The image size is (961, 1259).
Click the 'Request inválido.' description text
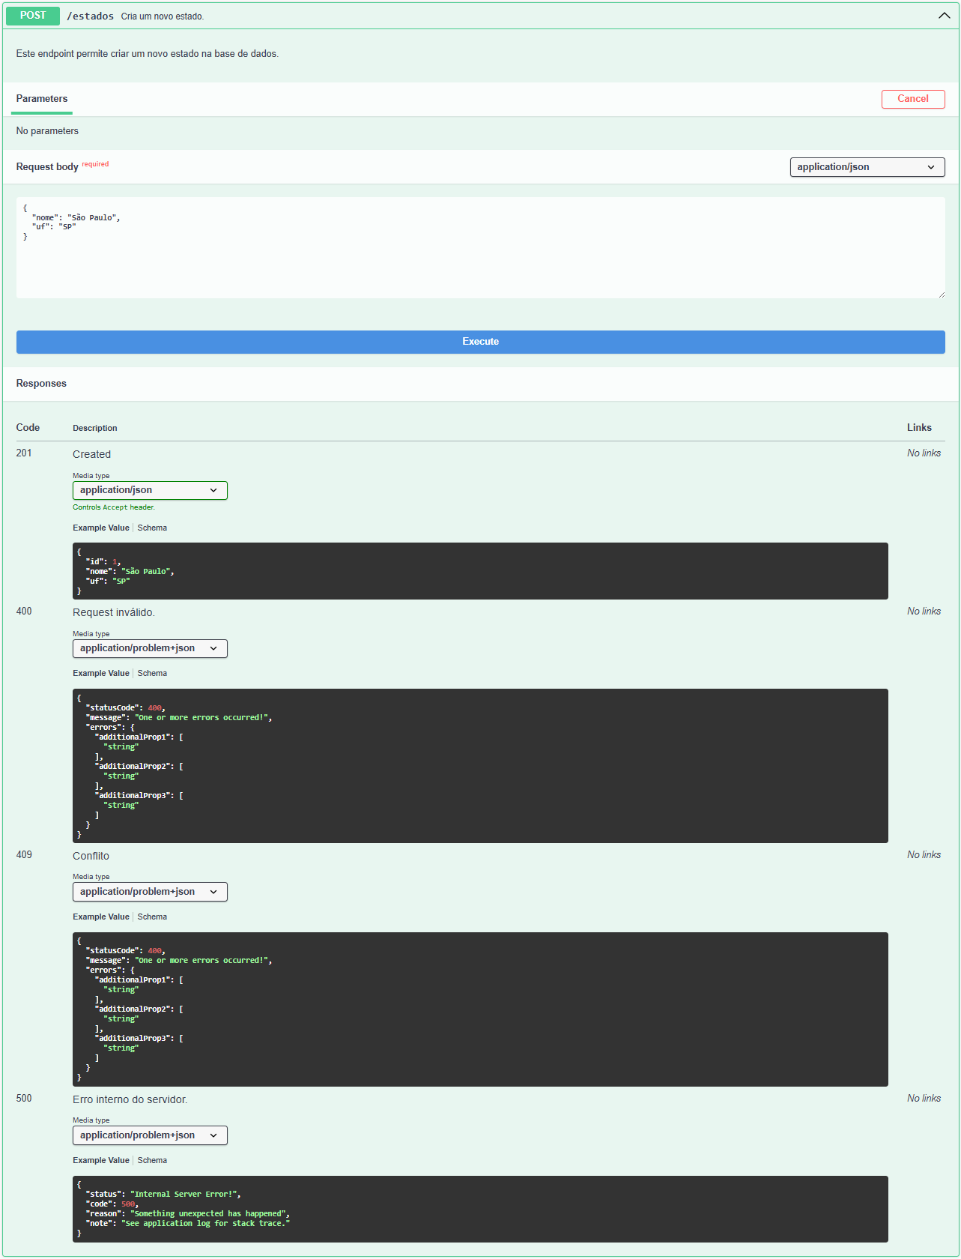[114, 613]
